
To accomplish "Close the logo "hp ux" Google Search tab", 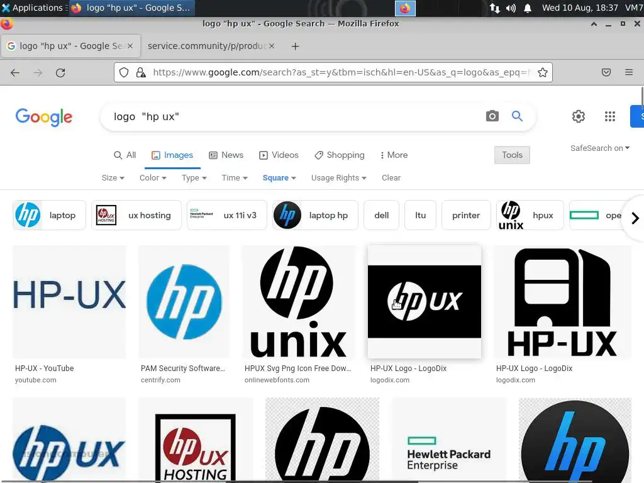I will pos(130,46).
